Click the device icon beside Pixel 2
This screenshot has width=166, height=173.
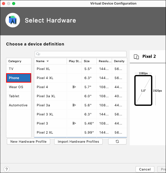point(136,57)
